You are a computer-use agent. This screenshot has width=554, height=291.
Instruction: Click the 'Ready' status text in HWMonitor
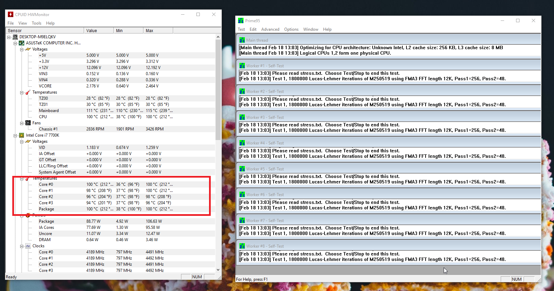pyautogui.click(x=11, y=277)
